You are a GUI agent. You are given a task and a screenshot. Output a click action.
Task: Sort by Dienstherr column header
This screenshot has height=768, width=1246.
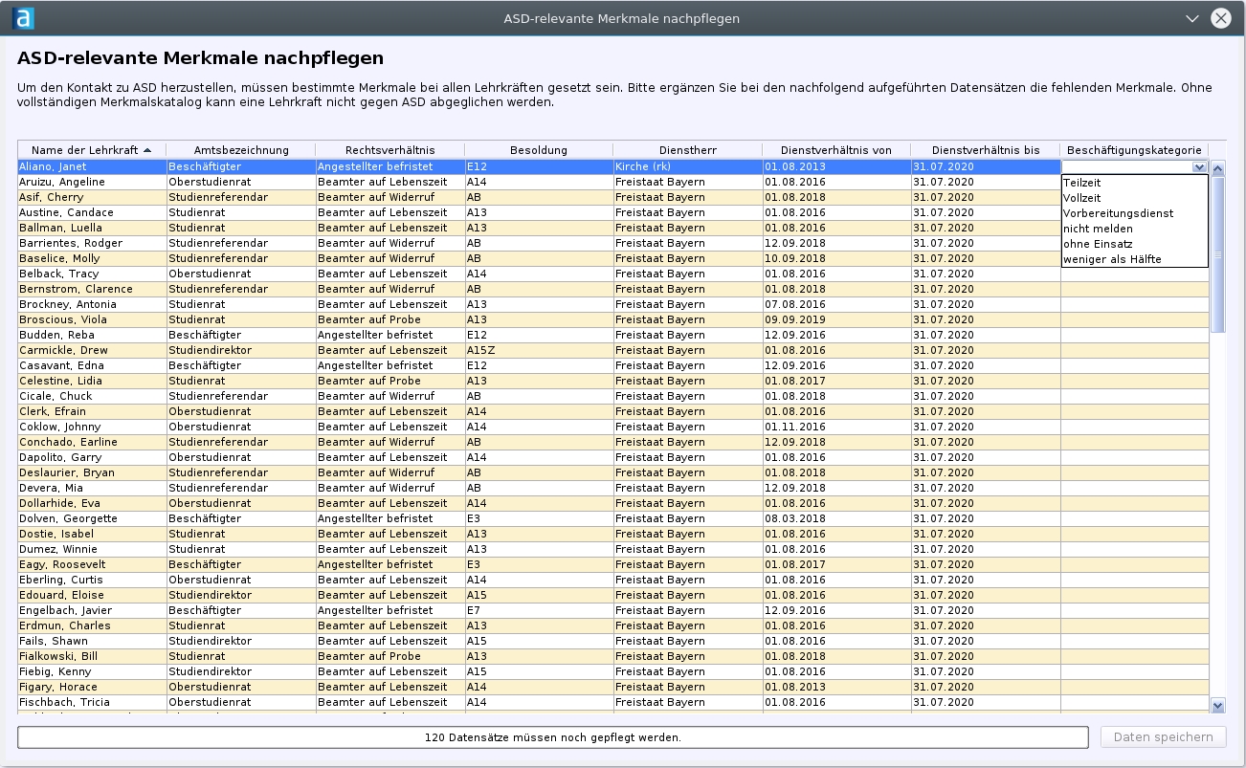[x=688, y=150]
